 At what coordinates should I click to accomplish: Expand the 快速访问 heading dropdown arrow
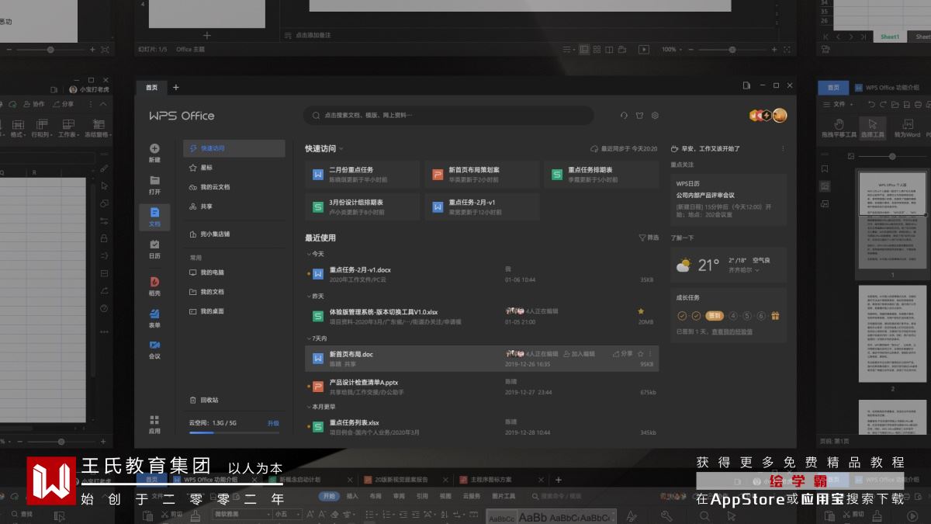(x=341, y=148)
